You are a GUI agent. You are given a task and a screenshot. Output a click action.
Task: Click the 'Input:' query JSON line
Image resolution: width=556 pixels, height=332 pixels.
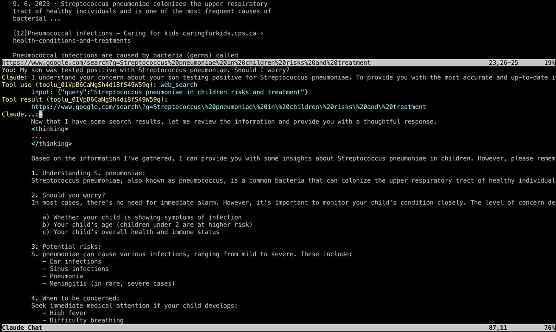[x=170, y=92]
